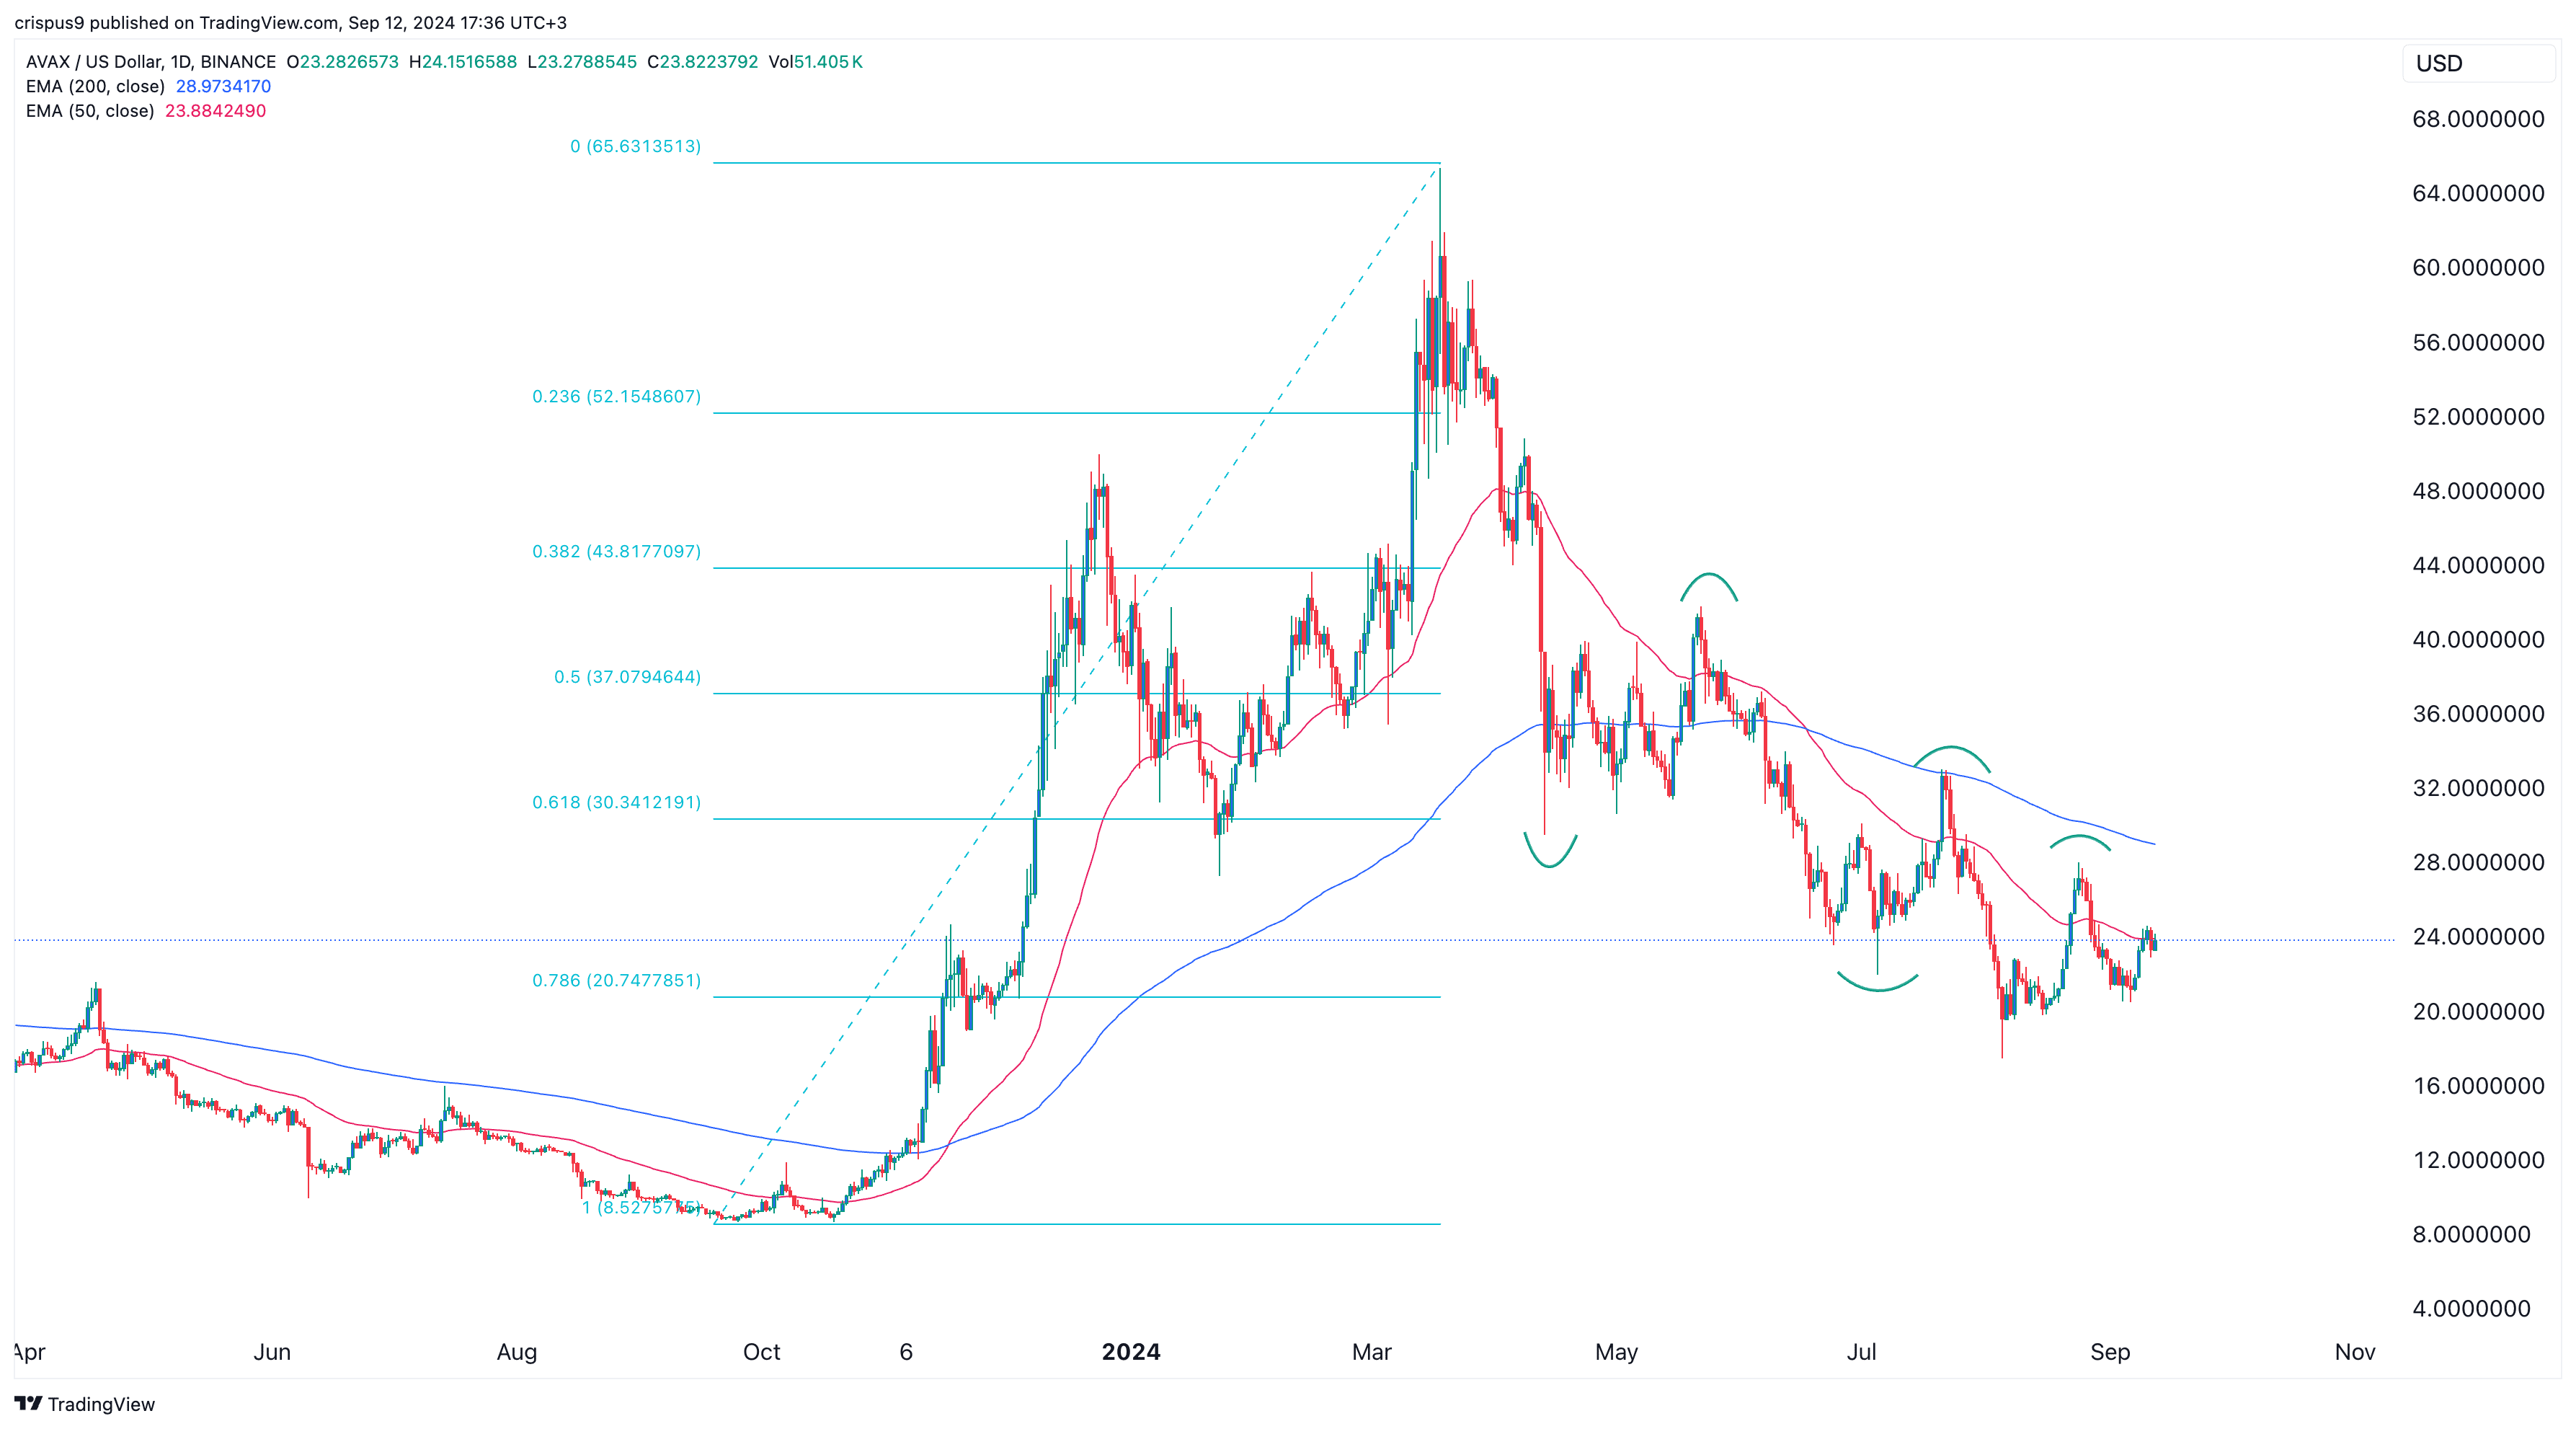Click the Mar label on time axis
The height and width of the screenshot is (1429, 2576).
(1371, 1352)
